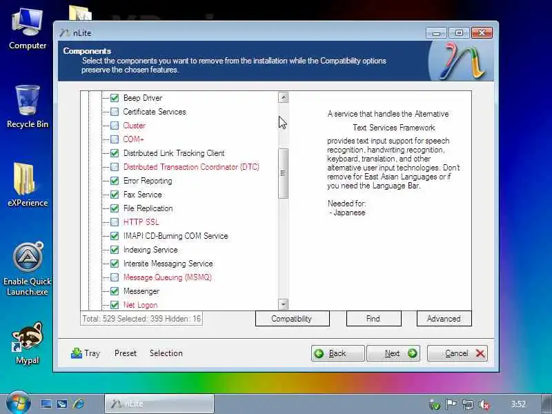Click the Find button
The width and height of the screenshot is (552, 414).
point(373,319)
